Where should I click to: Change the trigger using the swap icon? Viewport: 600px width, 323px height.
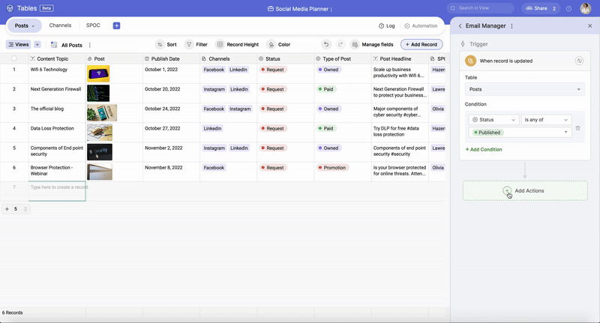[x=579, y=61]
